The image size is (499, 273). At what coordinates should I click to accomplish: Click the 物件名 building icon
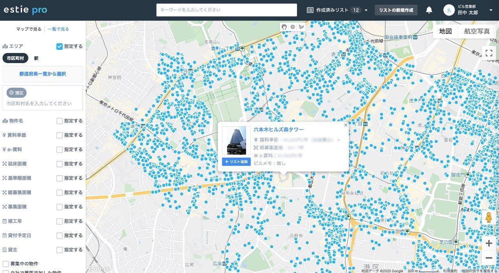click(x=5, y=121)
